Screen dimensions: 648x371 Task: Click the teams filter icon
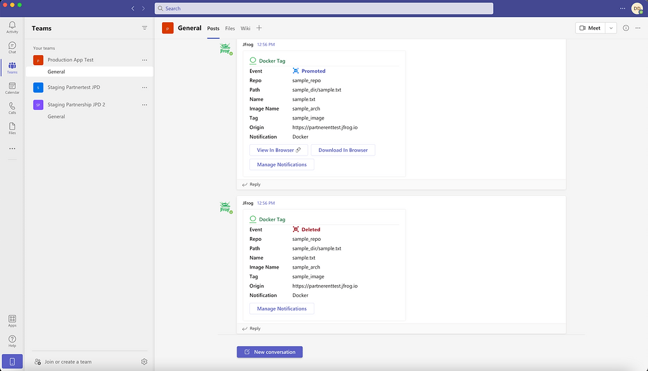(144, 28)
